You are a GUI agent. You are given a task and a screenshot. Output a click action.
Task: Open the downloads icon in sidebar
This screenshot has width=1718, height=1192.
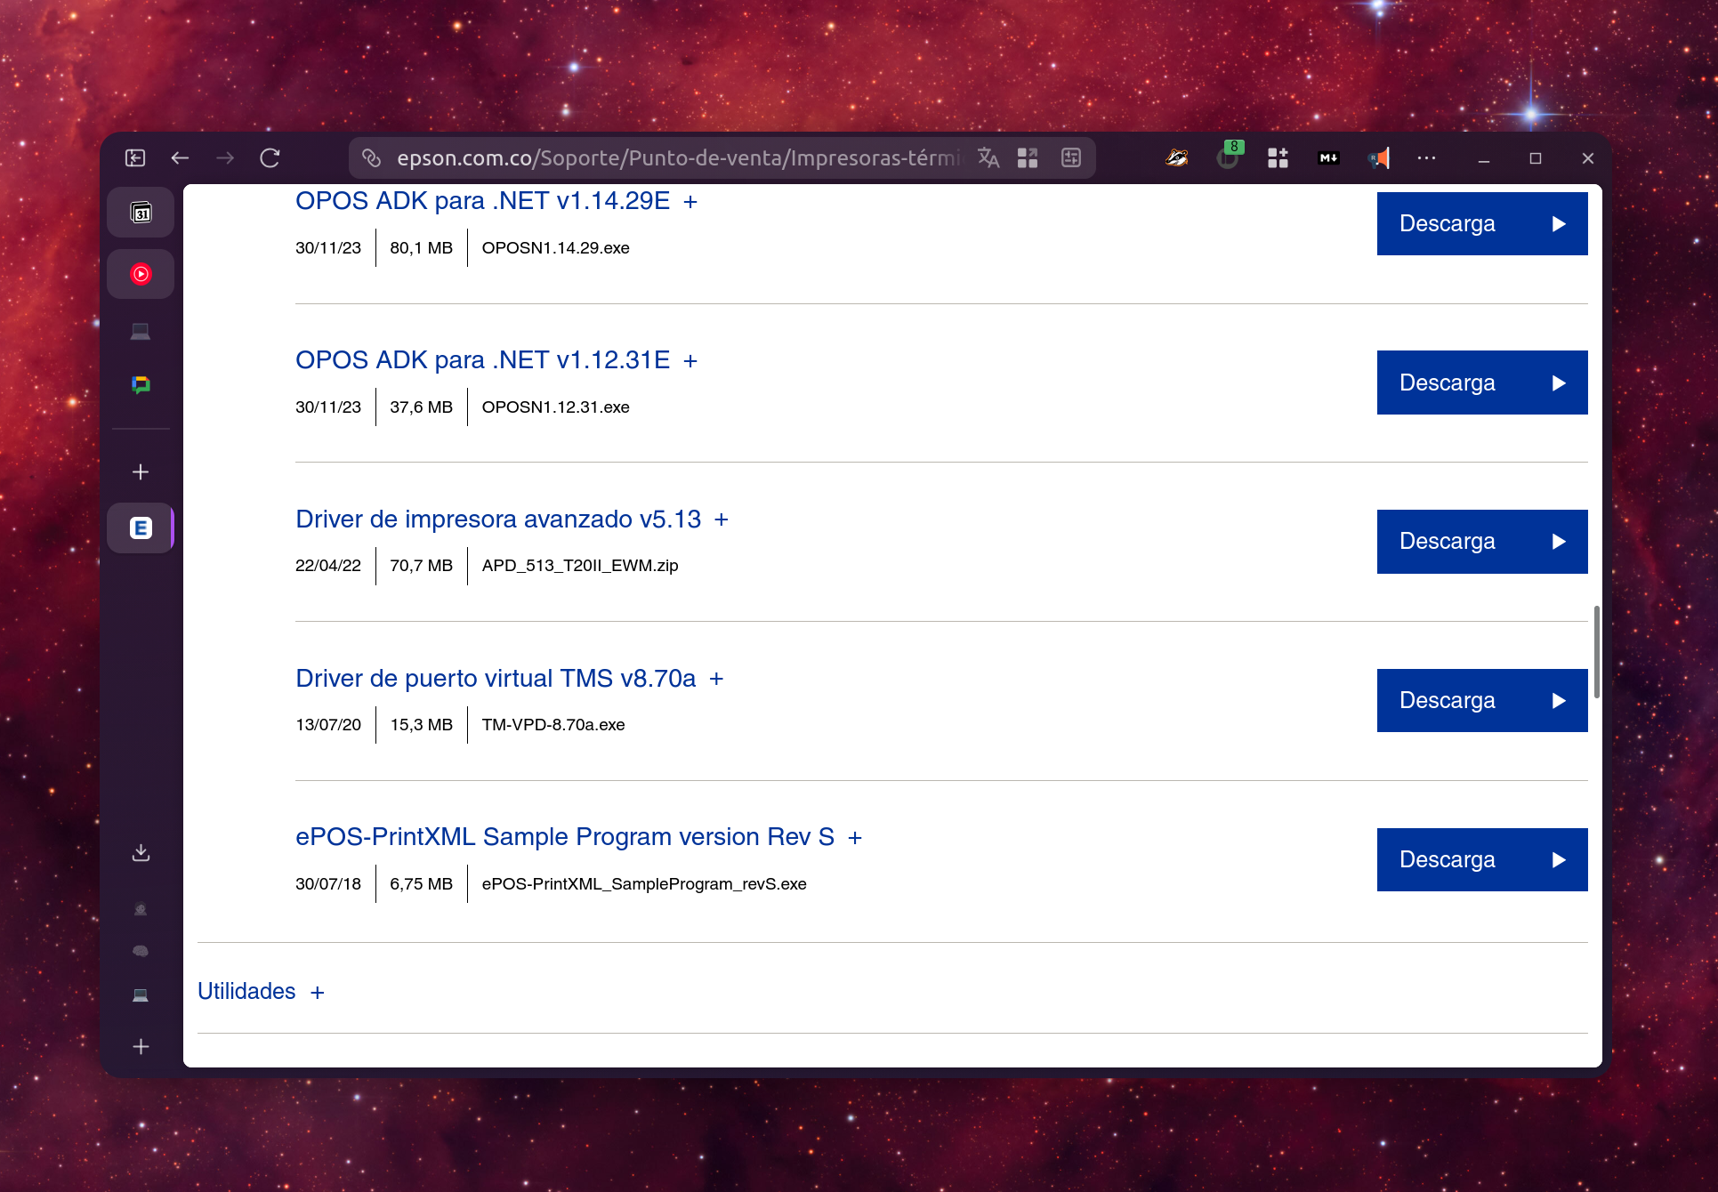pyautogui.click(x=141, y=853)
